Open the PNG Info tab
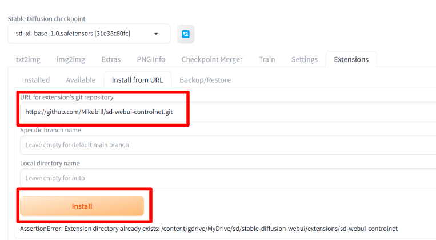The height and width of the screenshot is (240, 436). tap(151, 59)
